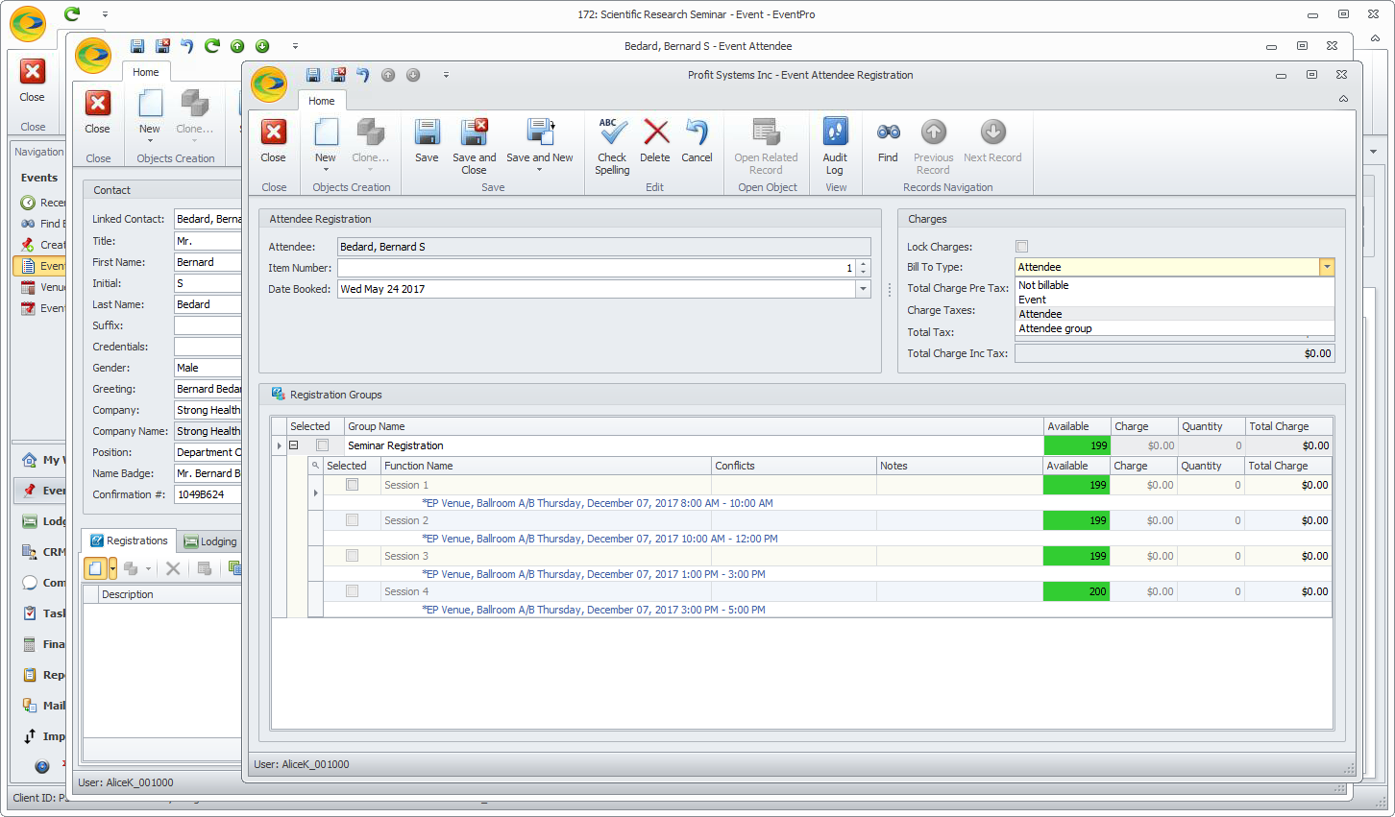Image resolution: width=1395 pixels, height=817 pixels.
Task: Open new-registration dropdown arrow in Registrations toolbar
Action: 112,568
